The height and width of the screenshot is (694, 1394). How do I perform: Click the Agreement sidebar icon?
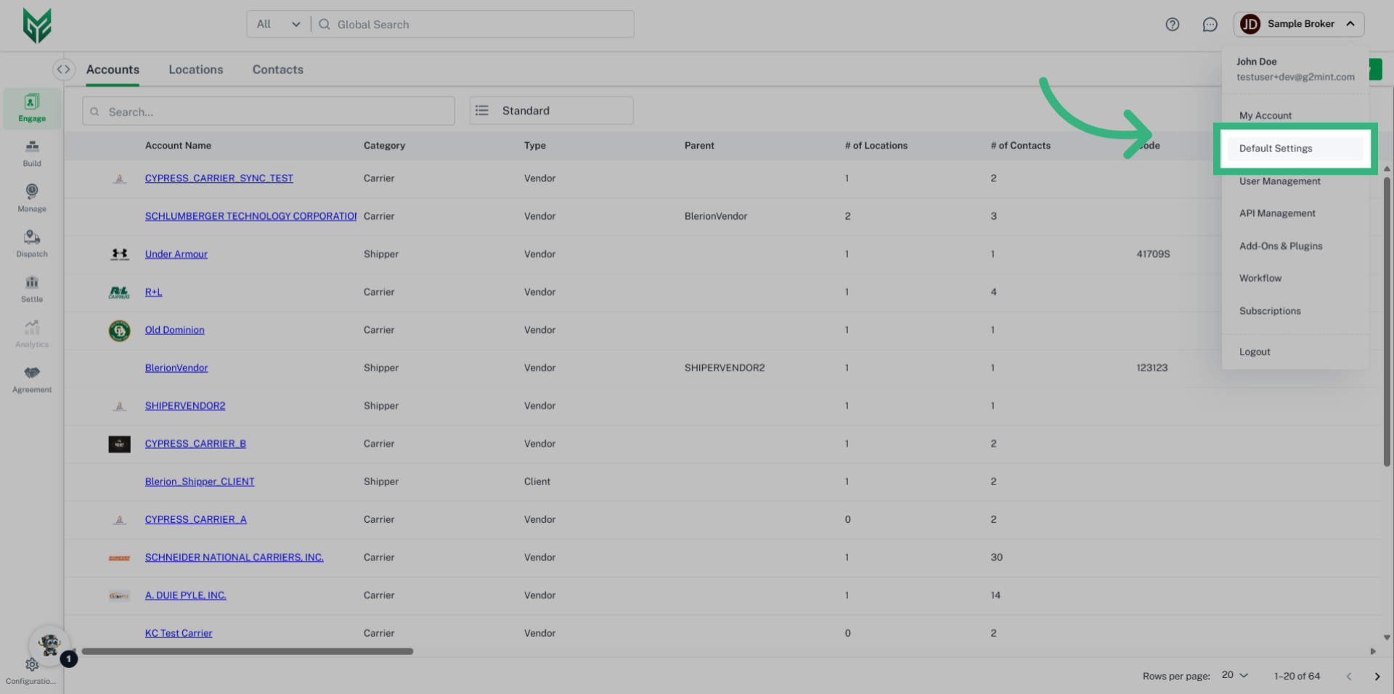point(31,378)
